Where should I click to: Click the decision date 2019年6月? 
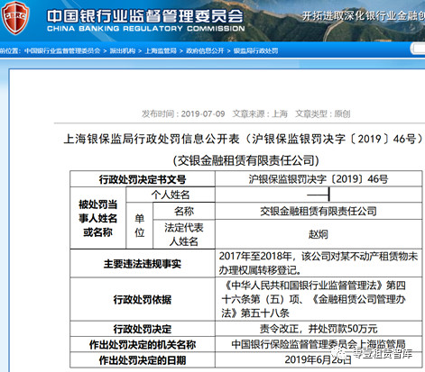point(319,359)
